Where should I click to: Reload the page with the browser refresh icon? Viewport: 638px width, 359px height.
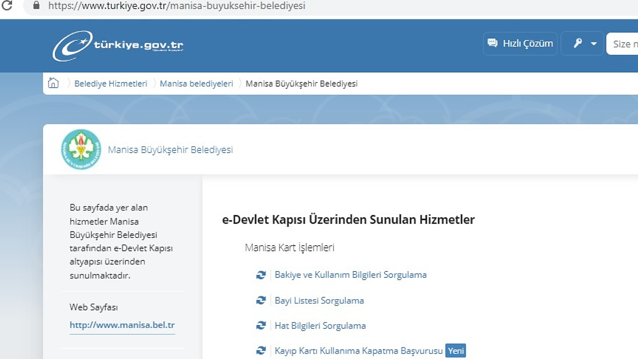click(x=7, y=6)
